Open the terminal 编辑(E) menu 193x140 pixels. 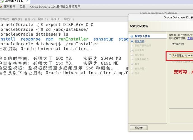point(17,19)
